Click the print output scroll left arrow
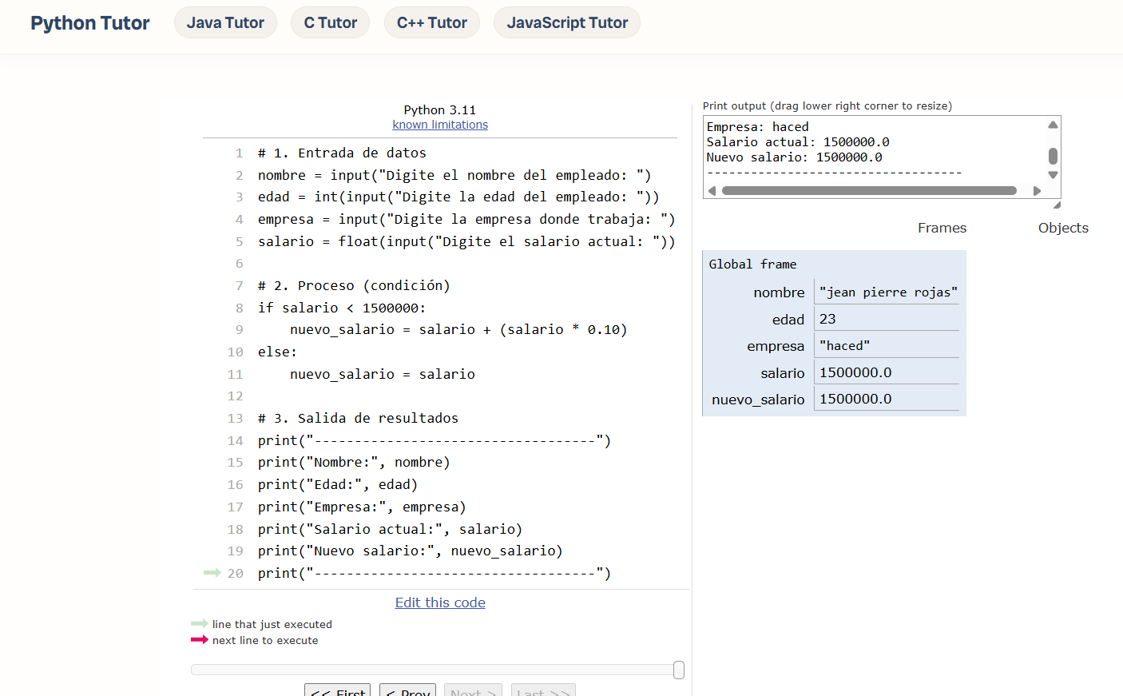Screen dimensions: 1123x696 pyautogui.click(x=712, y=191)
